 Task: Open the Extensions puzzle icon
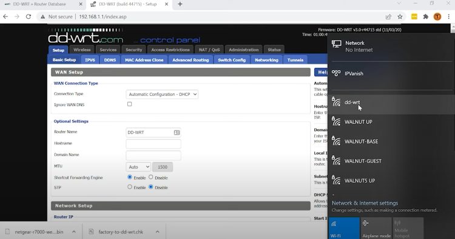pos(426,16)
